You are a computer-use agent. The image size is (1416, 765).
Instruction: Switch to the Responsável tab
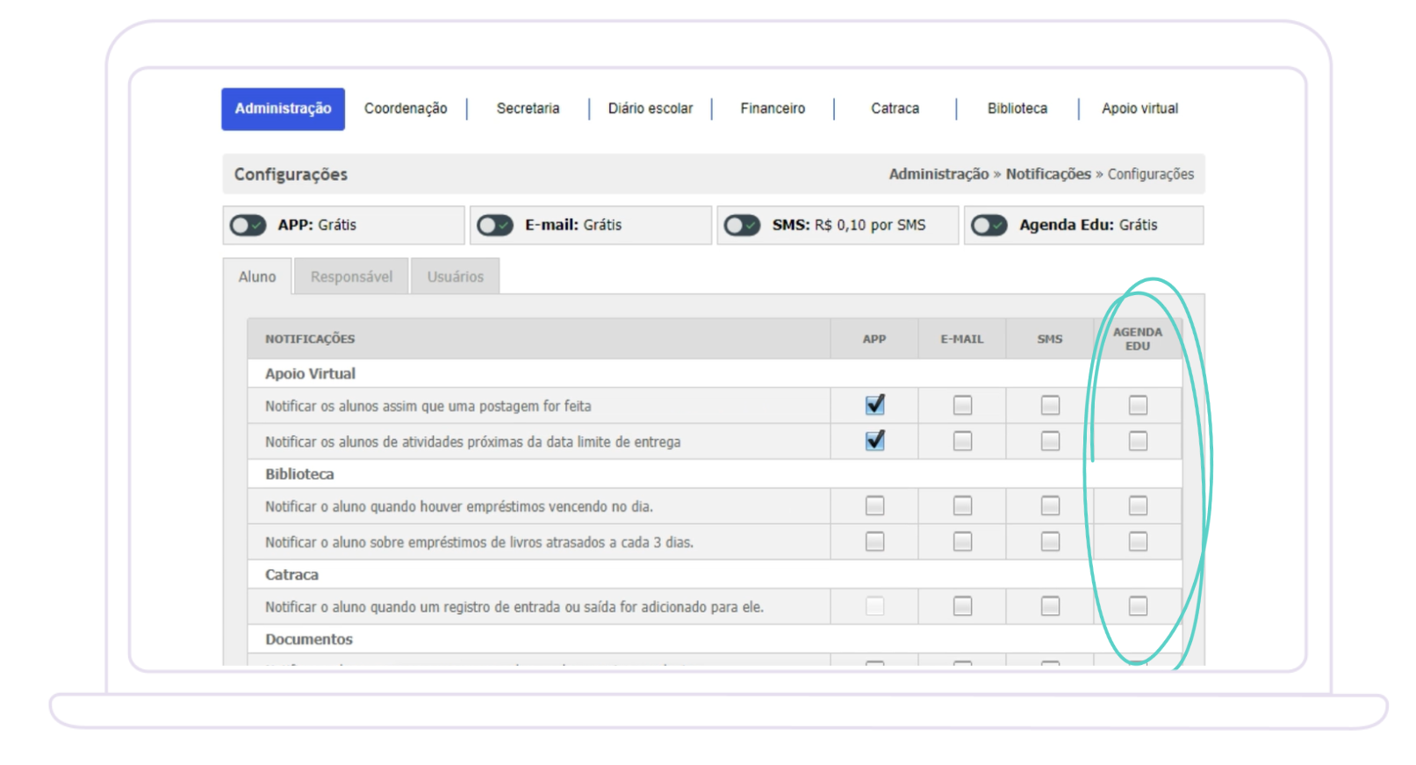[x=351, y=277]
